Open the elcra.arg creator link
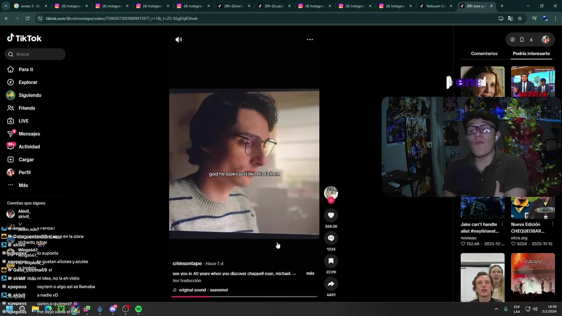 click(519, 238)
